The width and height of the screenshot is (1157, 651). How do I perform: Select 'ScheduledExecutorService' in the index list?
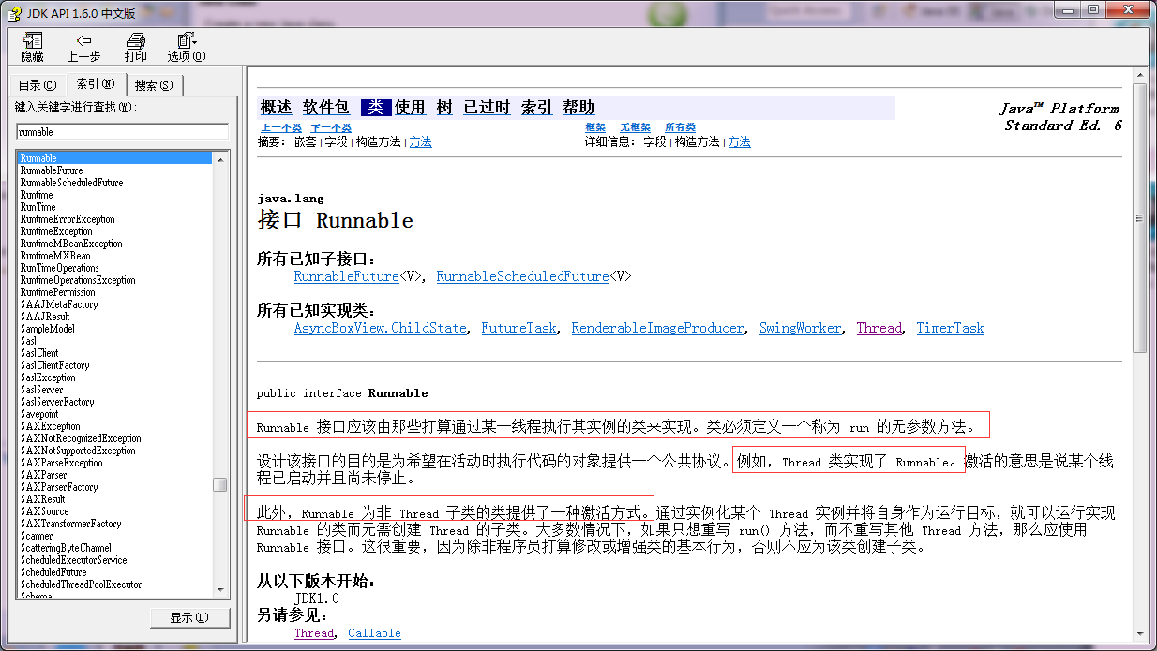click(73, 560)
